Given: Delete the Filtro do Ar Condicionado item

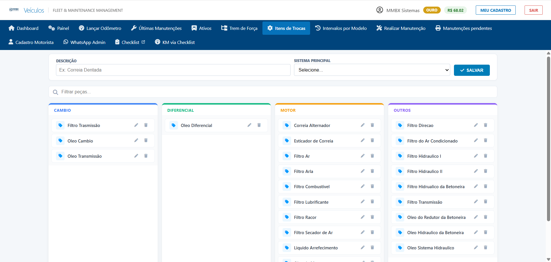Looking at the screenshot, I should (x=486, y=140).
